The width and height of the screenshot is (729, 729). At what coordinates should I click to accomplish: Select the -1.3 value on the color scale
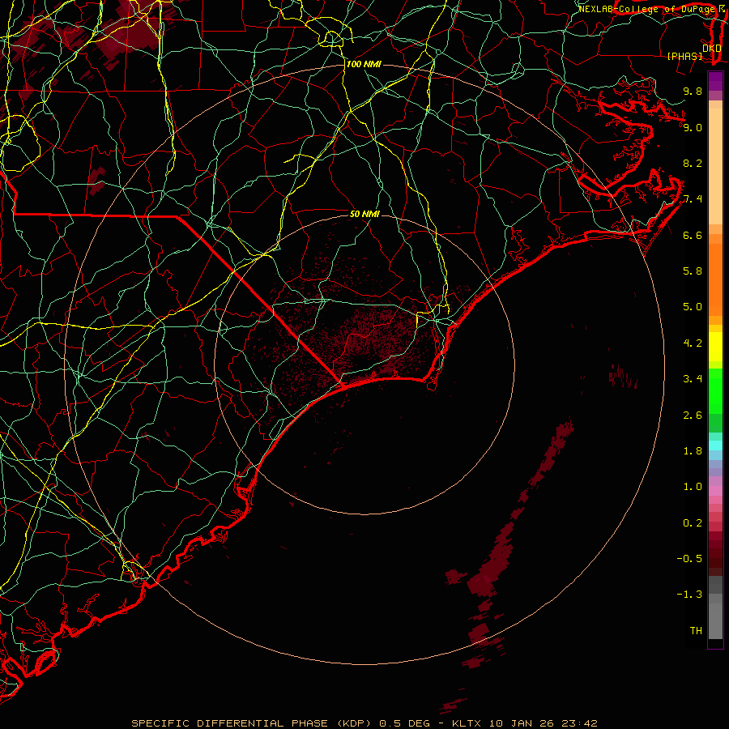(x=689, y=595)
